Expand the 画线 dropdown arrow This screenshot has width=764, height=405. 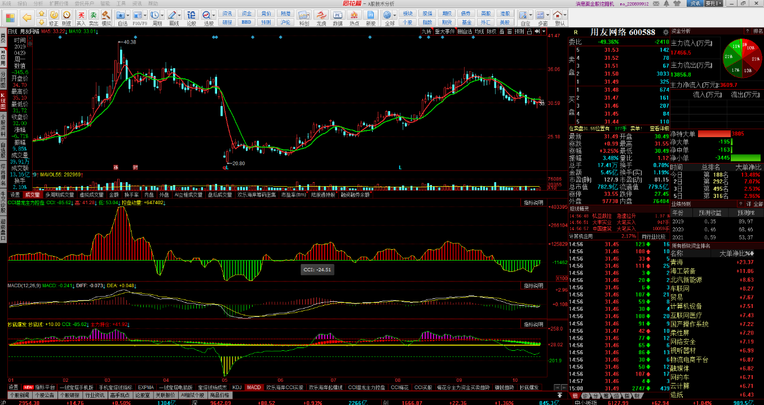pyautogui.click(x=178, y=15)
